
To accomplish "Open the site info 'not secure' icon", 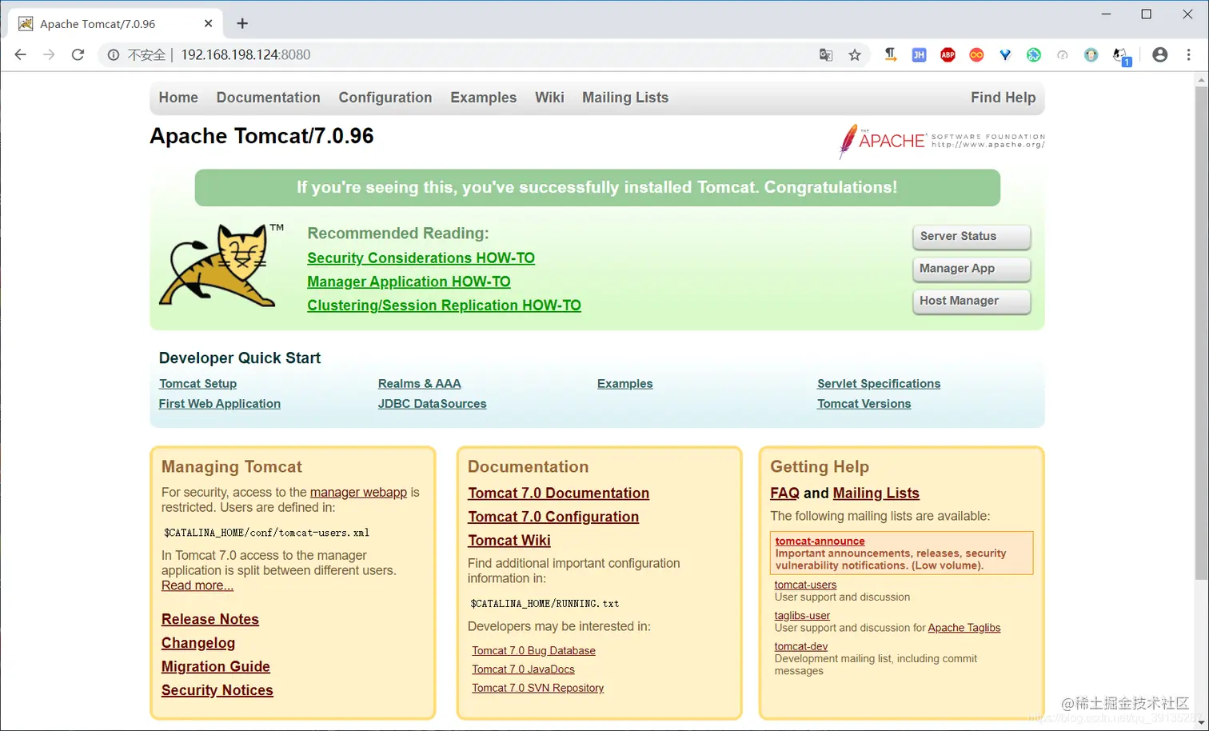I will pyautogui.click(x=114, y=54).
